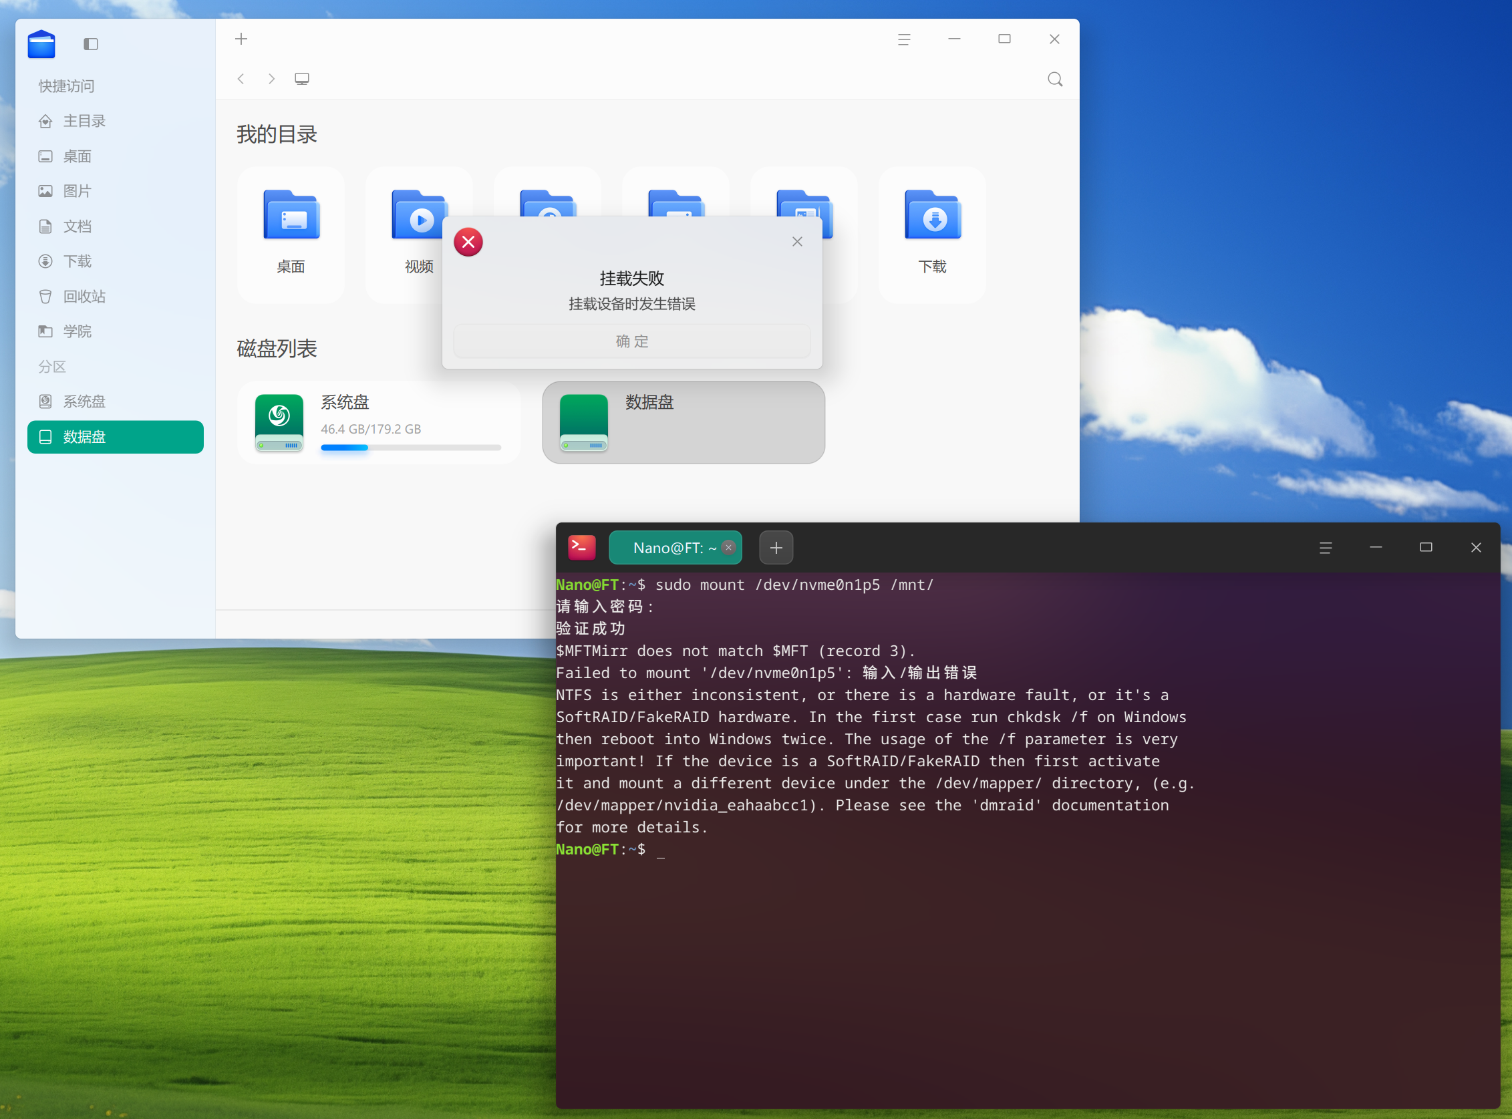The image size is (1512, 1119).
Task: Toggle the file manager sidebar panel icon
Action: [91, 44]
